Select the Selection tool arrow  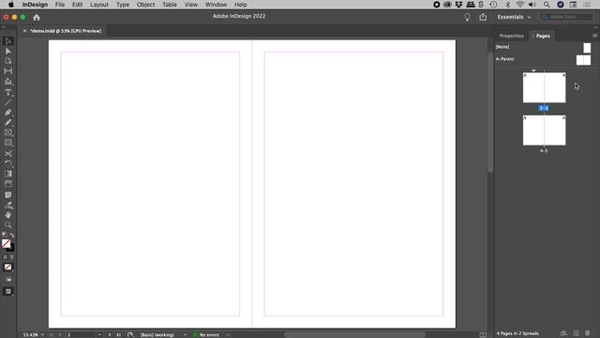click(x=8, y=41)
